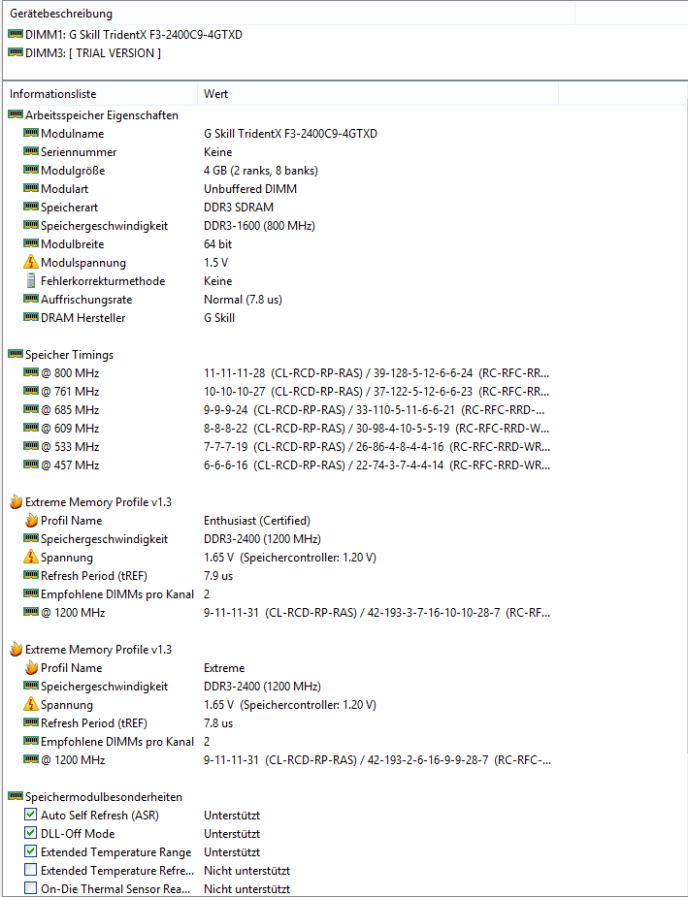Click the icon beside @ 685 MHz
688x897 pixels.
pos(31,409)
